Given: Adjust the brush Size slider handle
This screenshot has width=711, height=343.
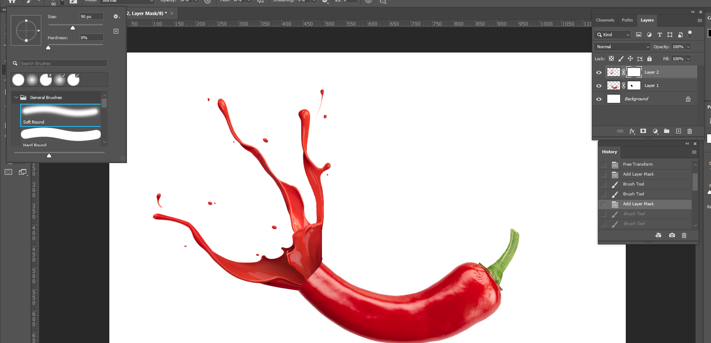Looking at the screenshot, I should click(x=73, y=28).
